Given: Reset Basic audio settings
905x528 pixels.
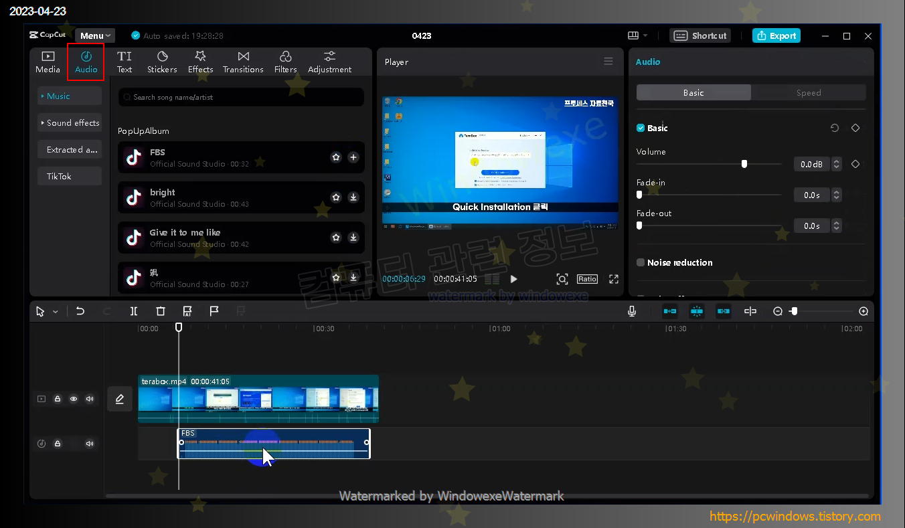Looking at the screenshot, I should 835,128.
